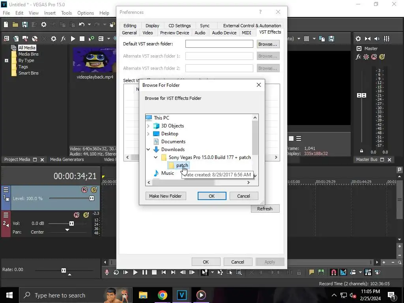The image size is (404, 303).
Task: Confirm folder with OK in Browse dialog
Action: tap(212, 196)
